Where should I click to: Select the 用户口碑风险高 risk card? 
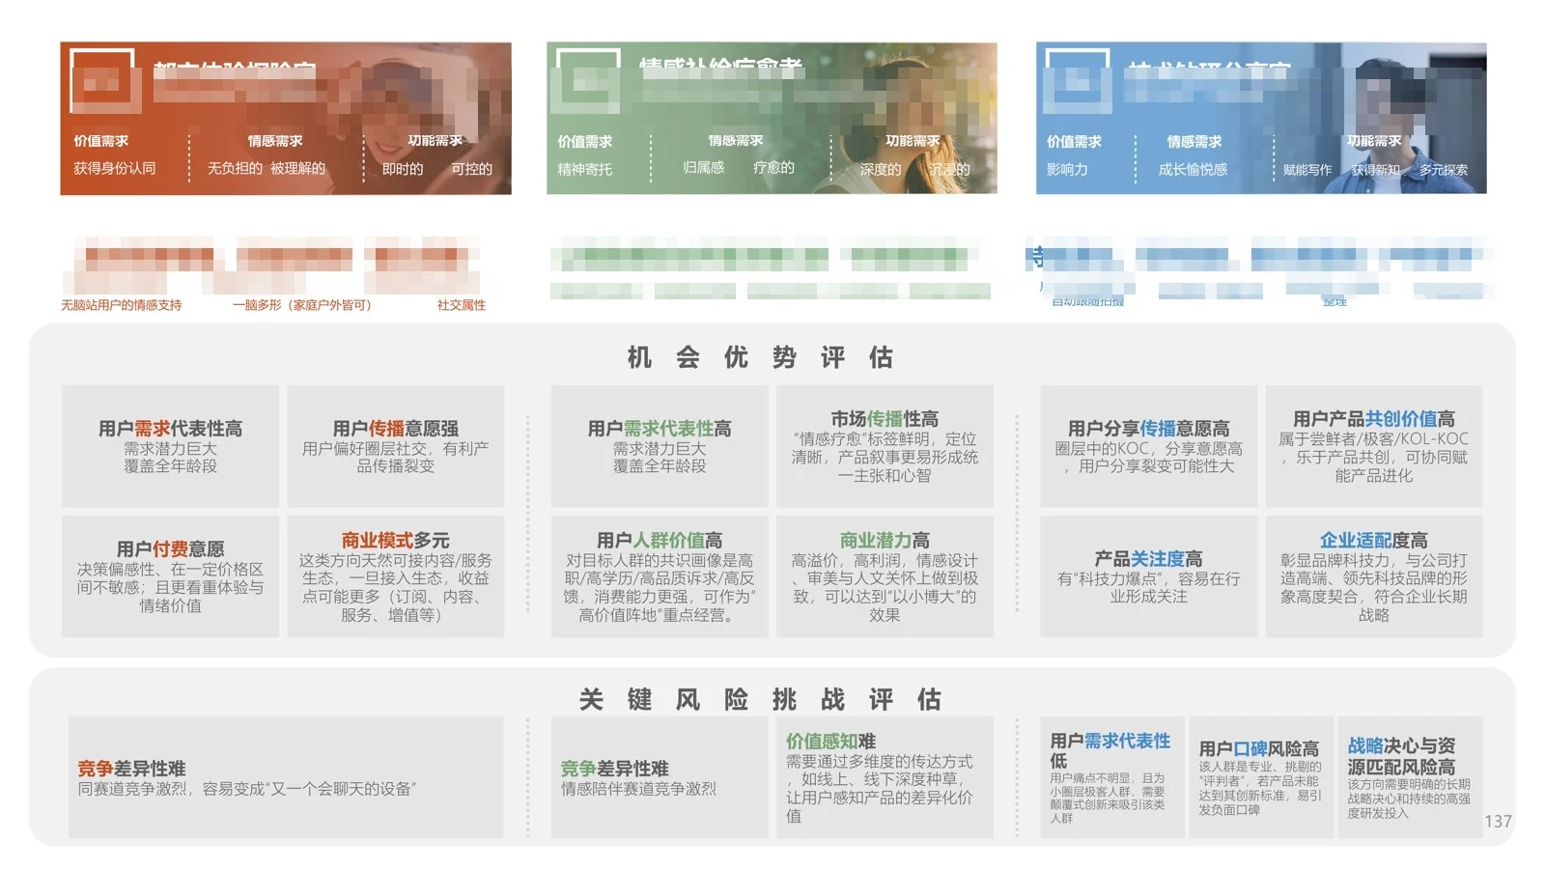1261,777
